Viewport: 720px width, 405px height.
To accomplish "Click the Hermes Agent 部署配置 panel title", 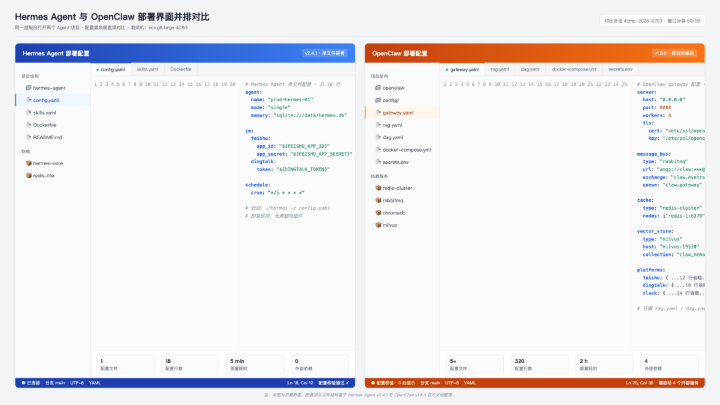I will coord(56,53).
